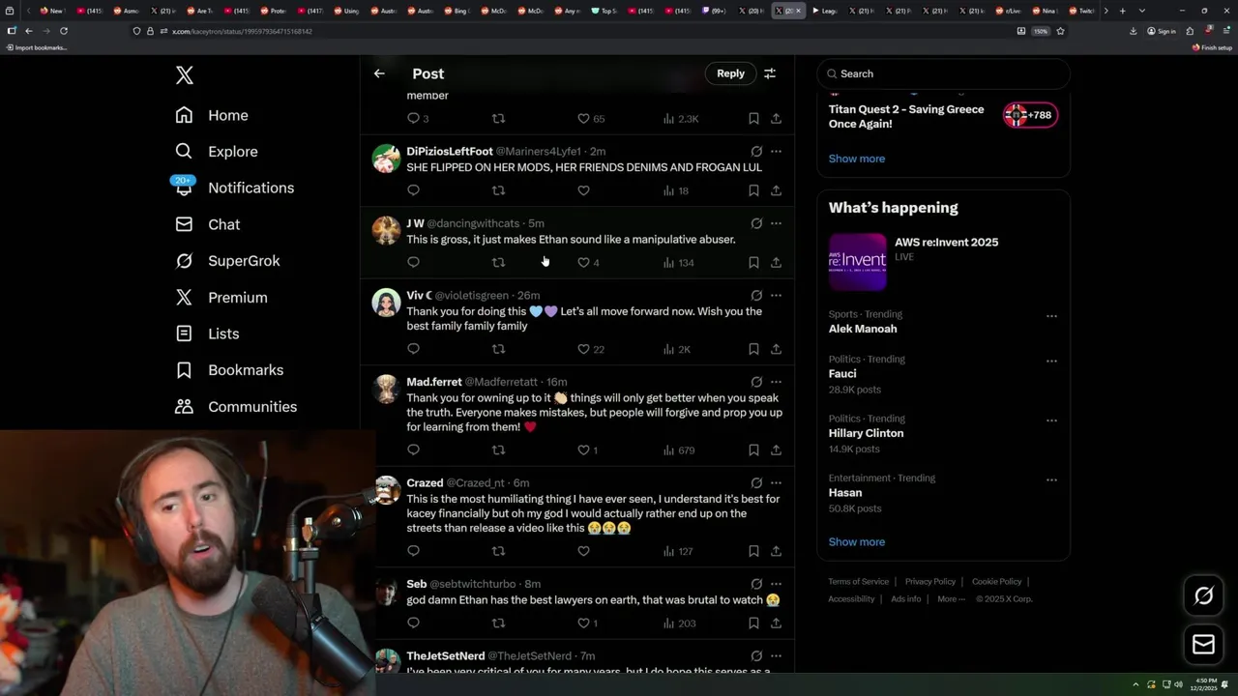Open Lists in sidebar

tap(207, 333)
